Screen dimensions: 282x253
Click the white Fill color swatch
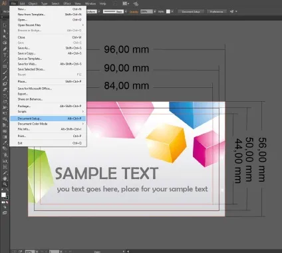pyautogui.click(x=3, y=194)
